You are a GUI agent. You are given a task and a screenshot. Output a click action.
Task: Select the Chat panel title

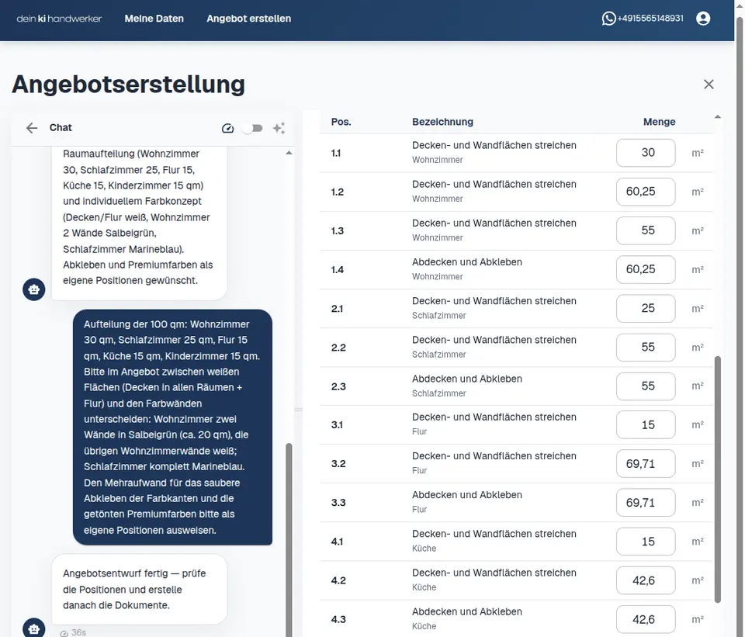click(x=61, y=128)
